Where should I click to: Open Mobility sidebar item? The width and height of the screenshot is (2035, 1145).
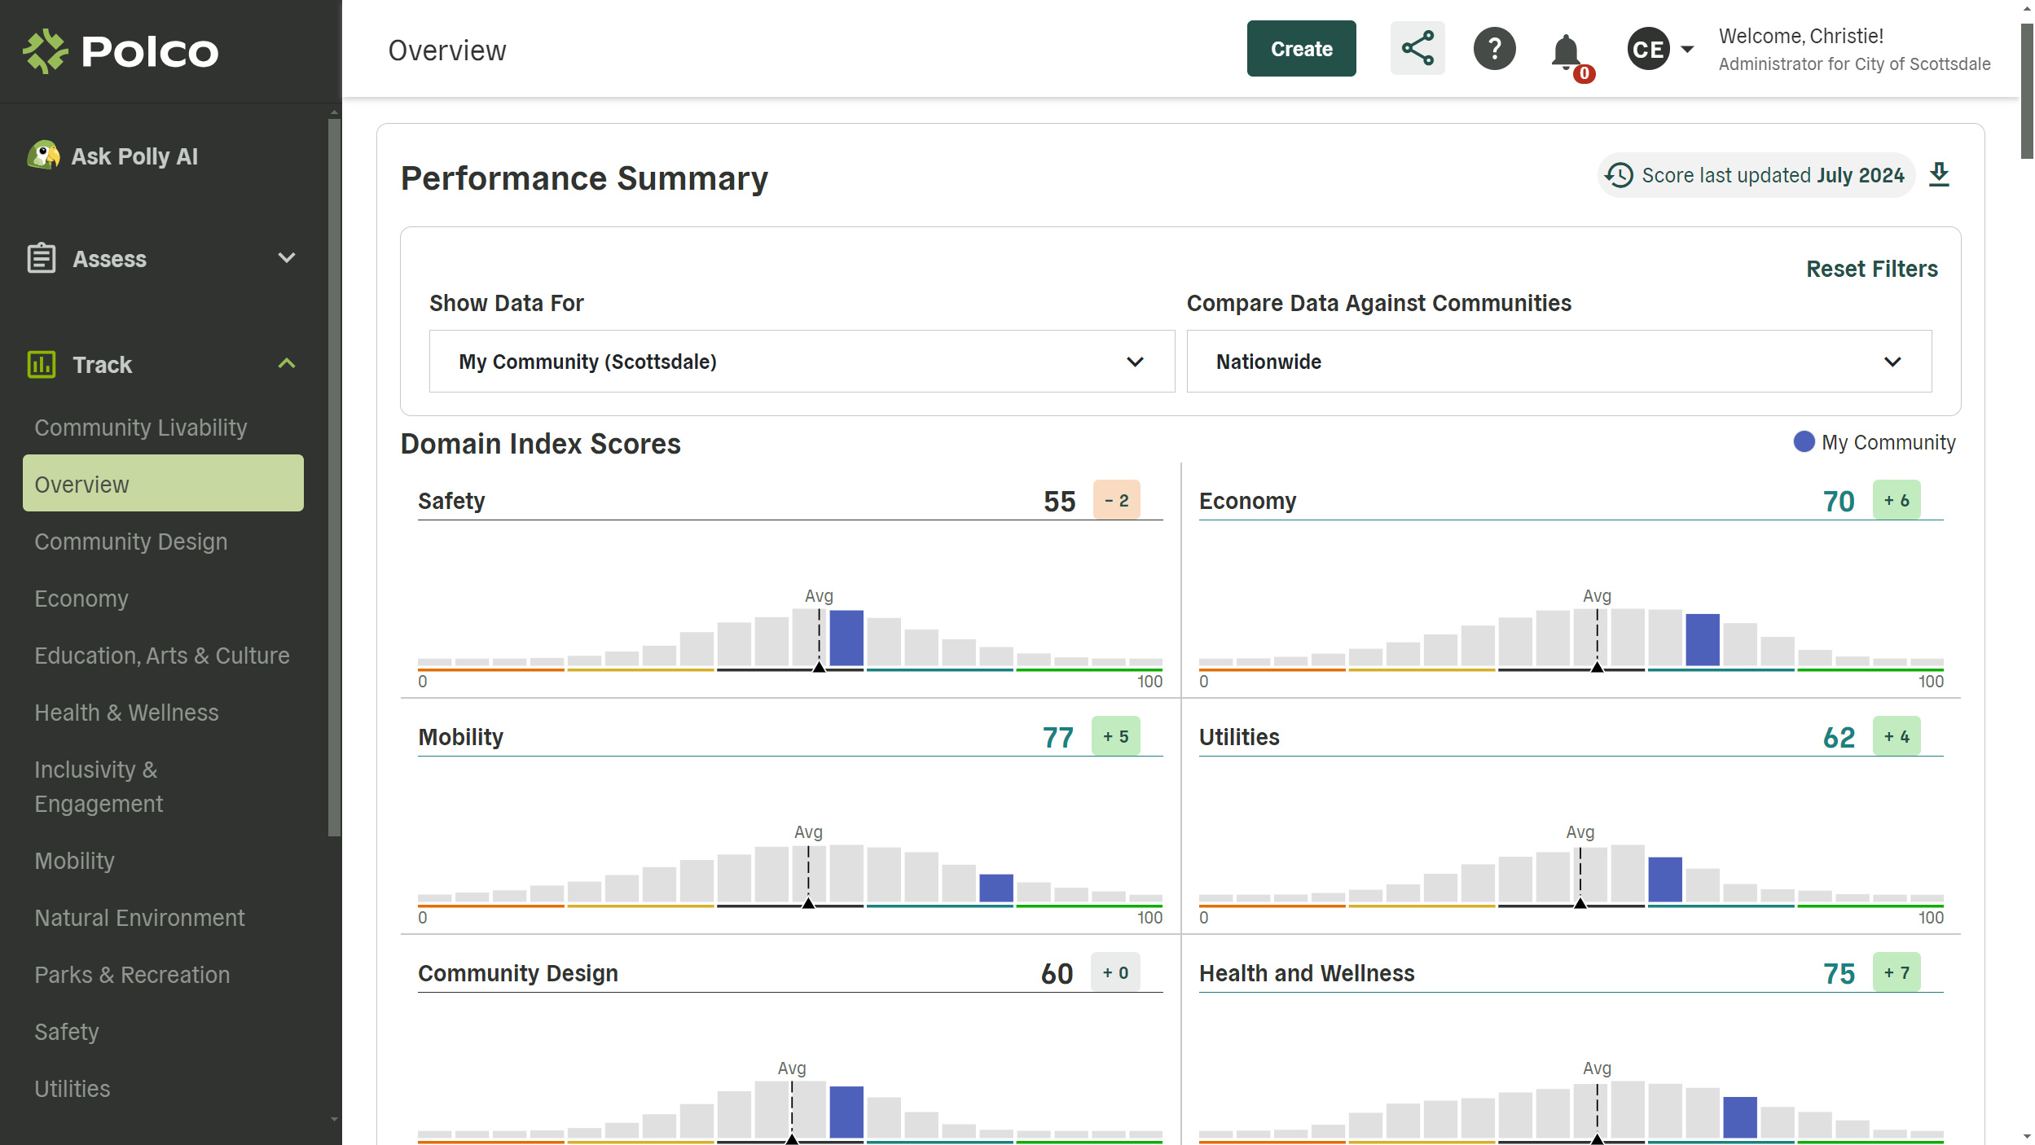point(74,861)
